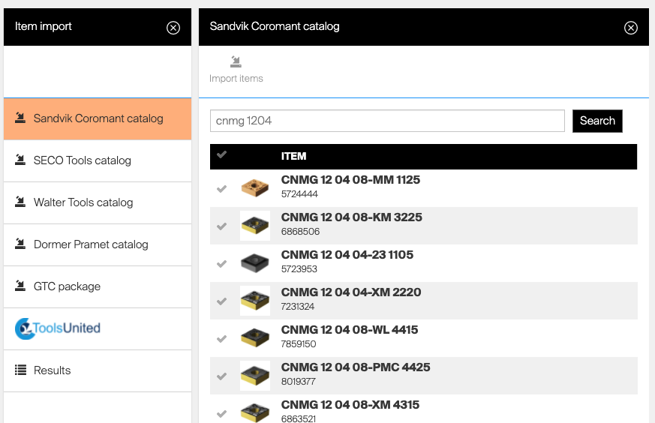Toggle select-all checkmark in table header

pos(221,155)
